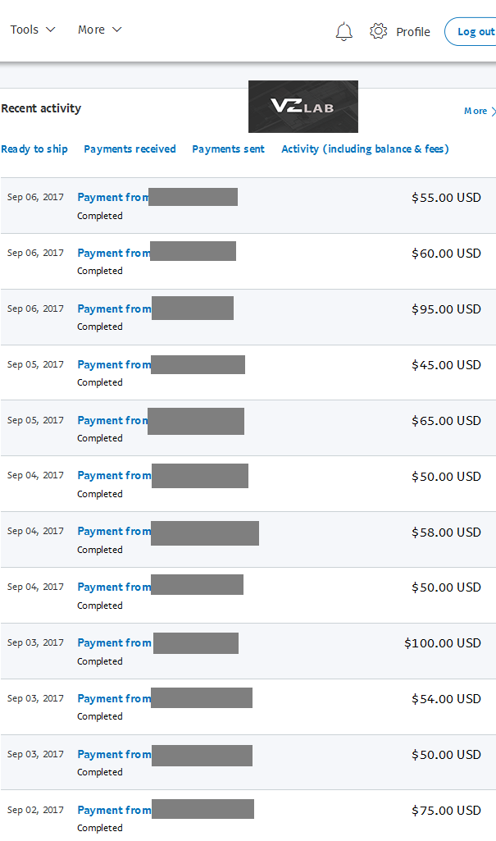
Task: Open More recent activity link
Action: (480, 111)
